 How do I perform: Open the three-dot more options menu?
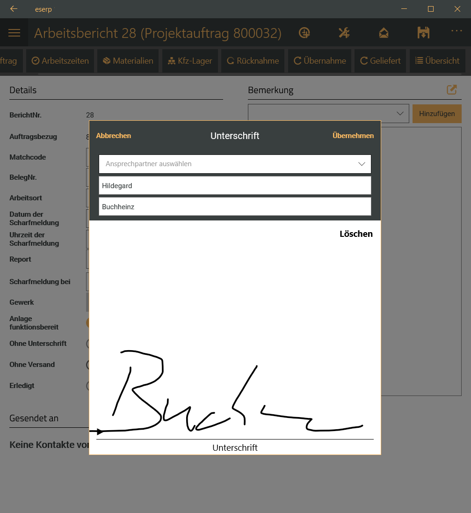(456, 31)
